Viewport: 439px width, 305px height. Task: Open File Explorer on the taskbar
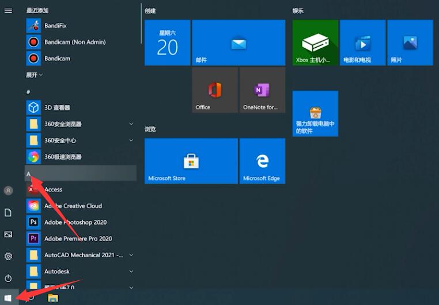[x=53, y=298]
